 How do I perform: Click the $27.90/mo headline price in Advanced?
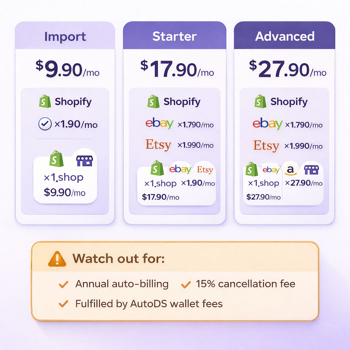[287, 69]
